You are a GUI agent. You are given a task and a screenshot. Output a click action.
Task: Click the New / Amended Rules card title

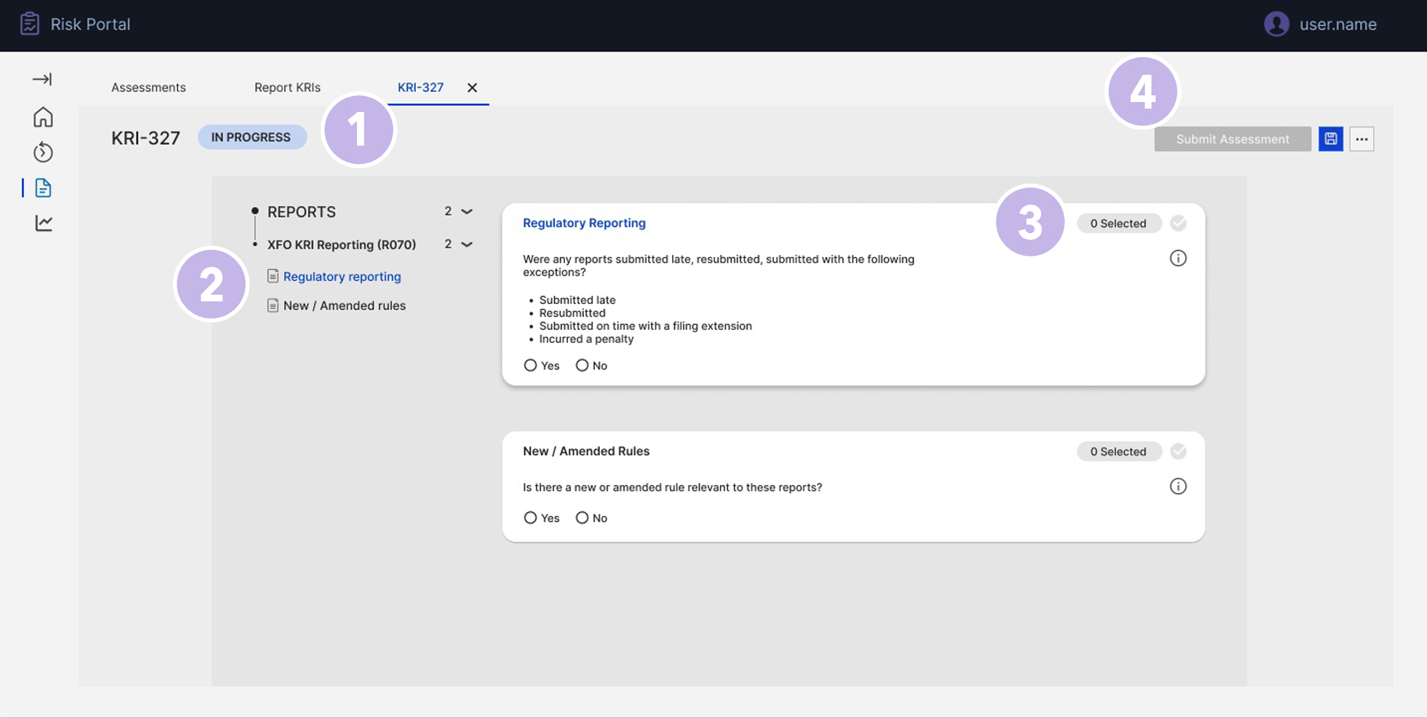586,451
